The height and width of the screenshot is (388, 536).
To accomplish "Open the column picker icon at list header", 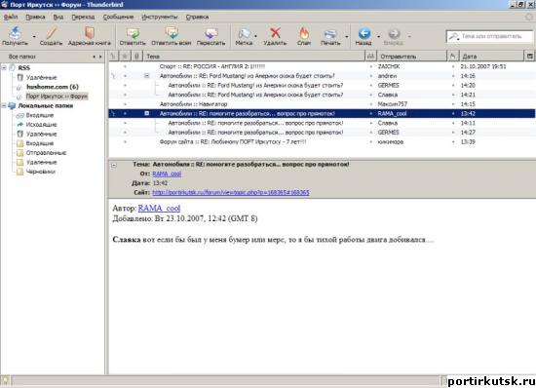I will pos(529,57).
